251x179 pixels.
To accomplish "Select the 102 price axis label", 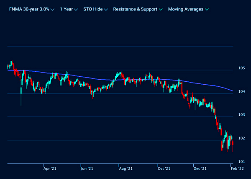I will (241, 138).
